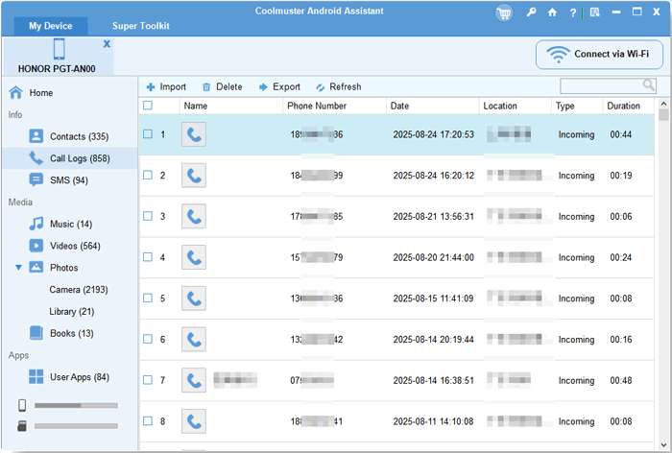Image resolution: width=672 pixels, height=453 pixels.
Task: Click the phone storage icon
Action: point(22,405)
